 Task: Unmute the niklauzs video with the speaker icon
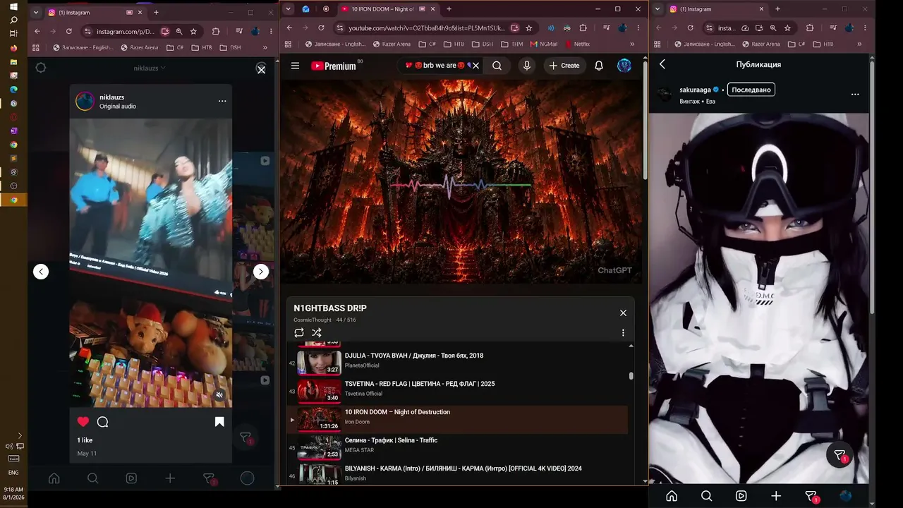coord(219,395)
